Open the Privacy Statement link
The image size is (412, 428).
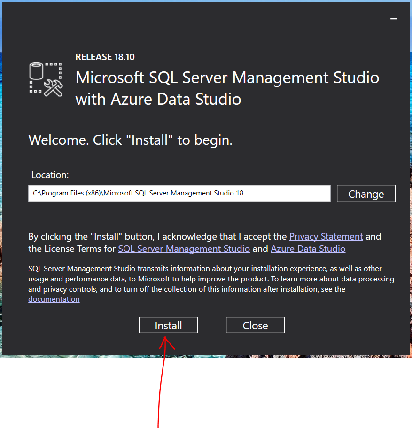[x=326, y=236]
